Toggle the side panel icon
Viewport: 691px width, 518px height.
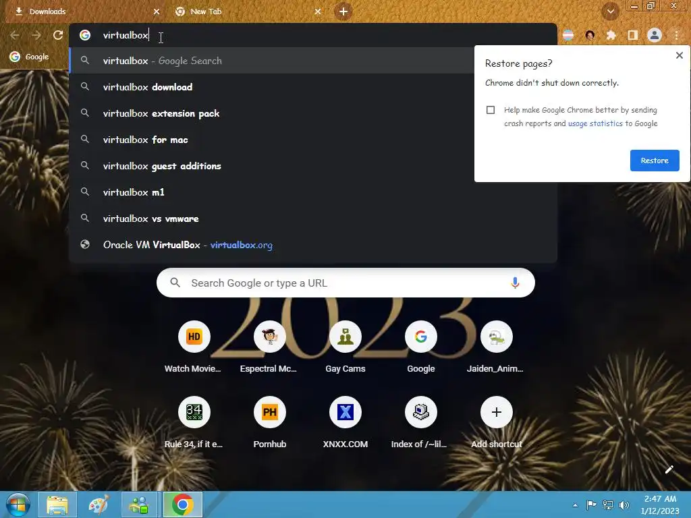632,35
